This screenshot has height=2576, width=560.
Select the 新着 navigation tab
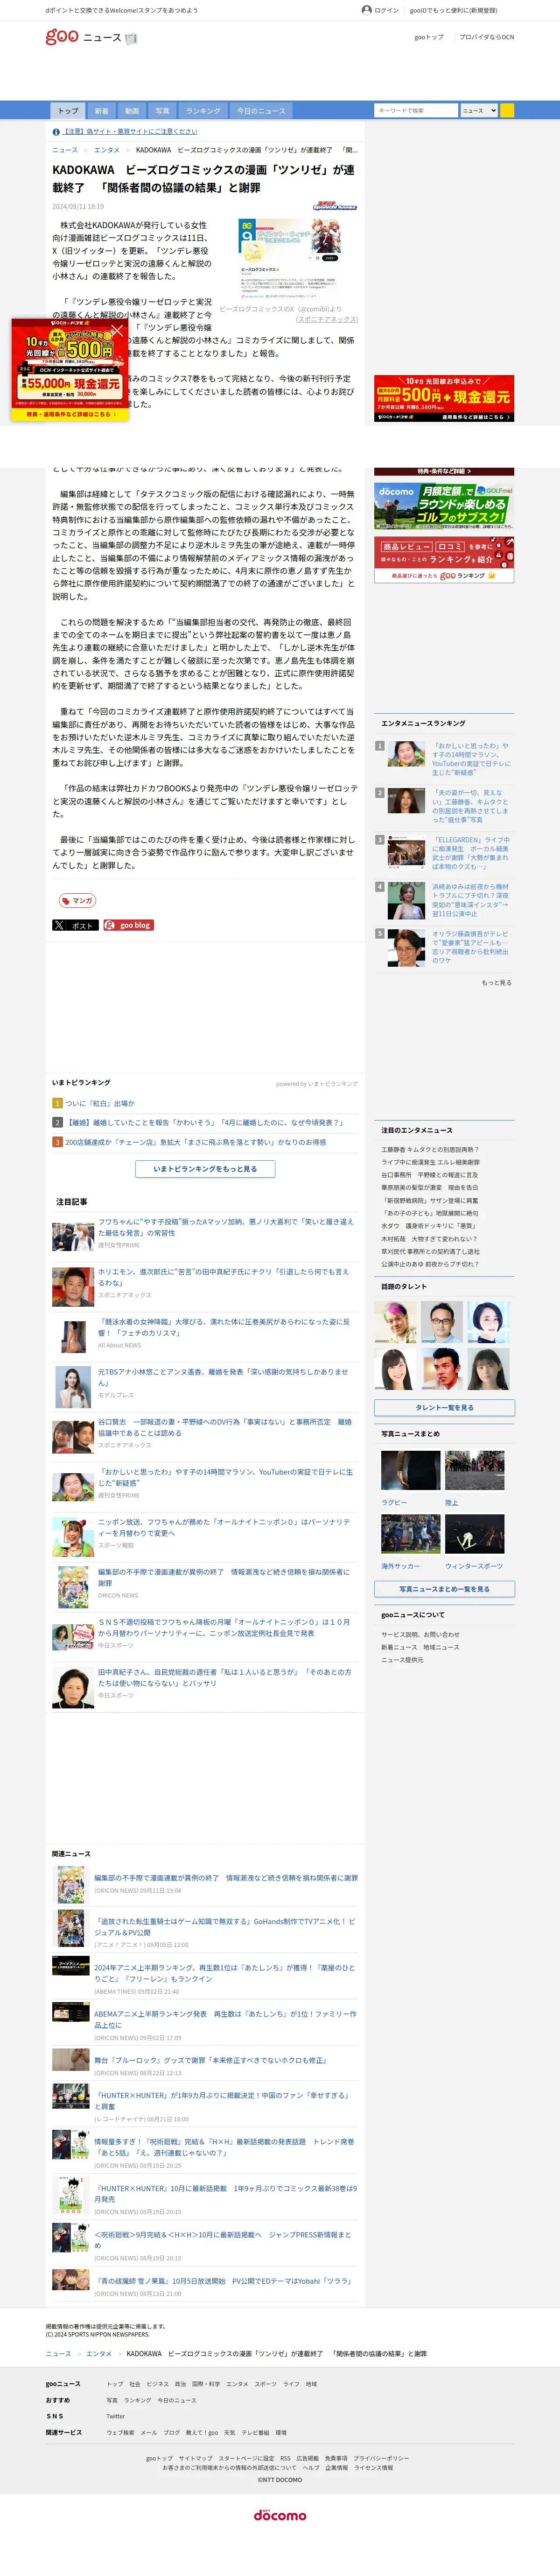pyautogui.click(x=102, y=111)
